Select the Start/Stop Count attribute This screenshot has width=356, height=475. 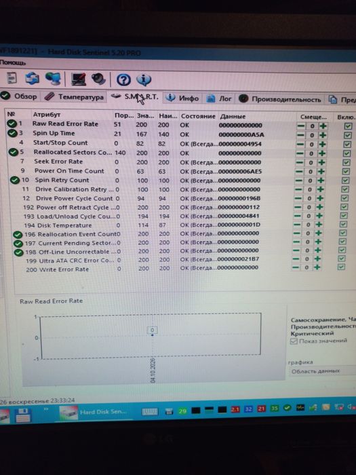60,142
